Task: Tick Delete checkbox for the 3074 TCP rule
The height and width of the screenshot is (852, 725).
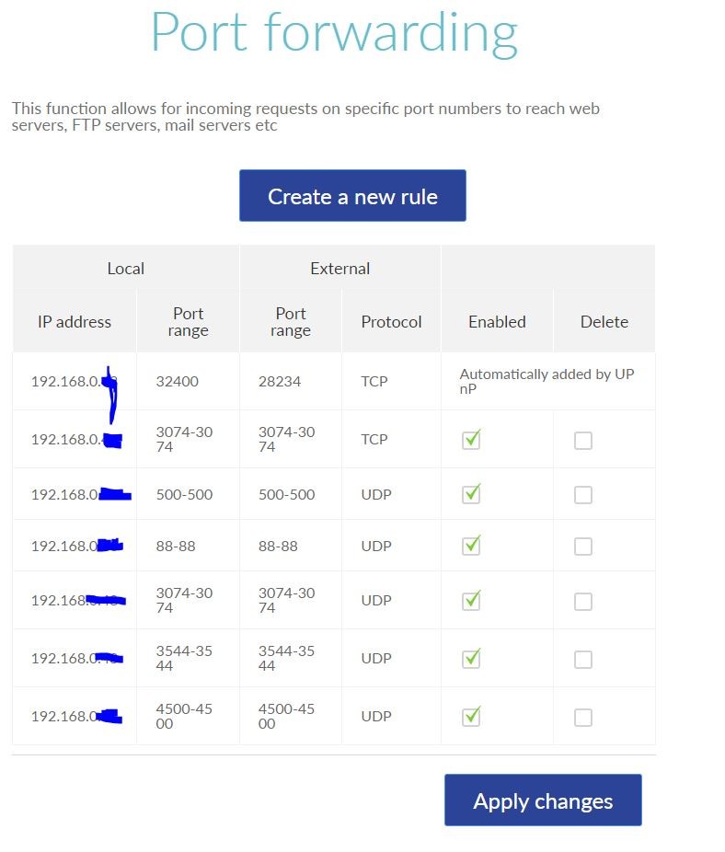Action: coord(583,441)
